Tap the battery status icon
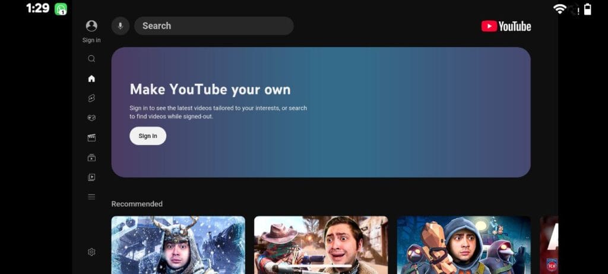The height and width of the screenshot is (274, 608). (588, 9)
